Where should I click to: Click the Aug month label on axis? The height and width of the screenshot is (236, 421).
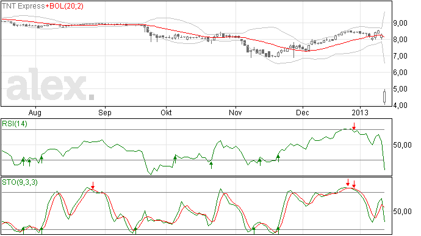click(x=35, y=113)
